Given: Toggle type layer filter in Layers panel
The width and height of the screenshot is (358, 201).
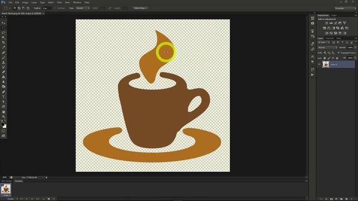Looking at the screenshot, I should click(x=342, y=42).
